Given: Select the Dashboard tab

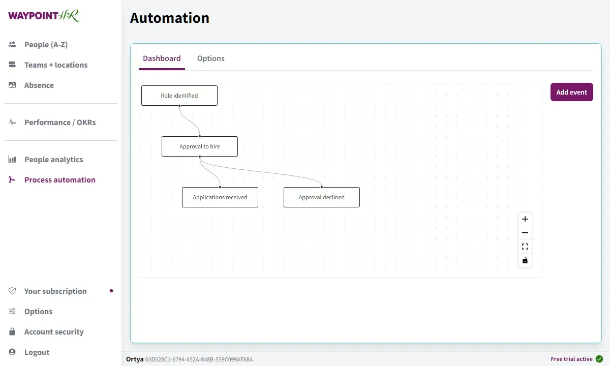Looking at the screenshot, I should 162,58.
